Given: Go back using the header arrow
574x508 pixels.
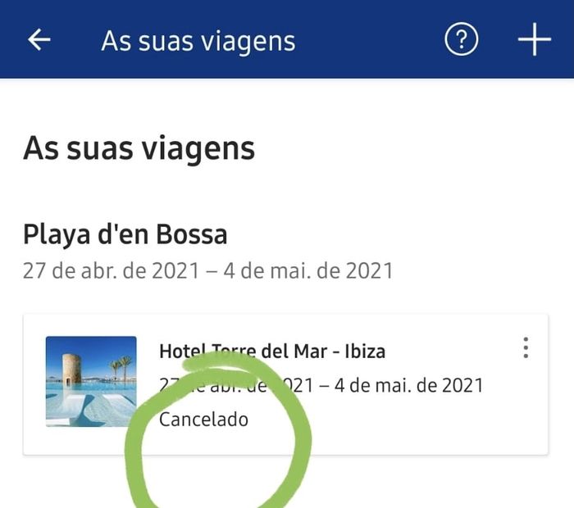Looking at the screenshot, I should [39, 39].
